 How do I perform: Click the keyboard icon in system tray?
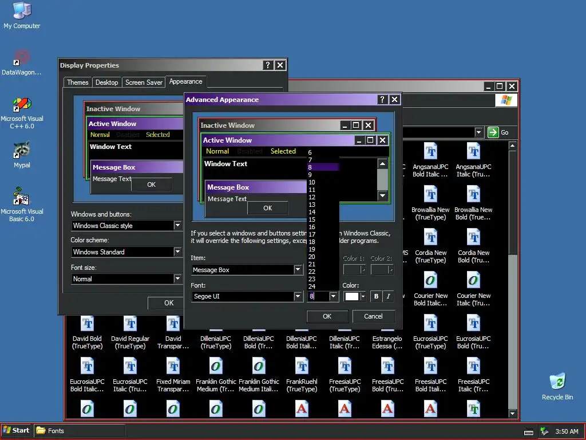[529, 432]
